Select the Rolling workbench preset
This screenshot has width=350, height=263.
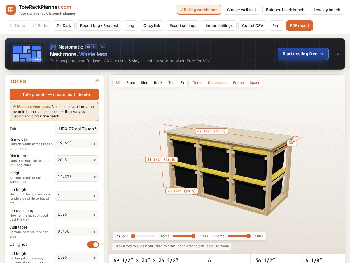pyautogui.click(x=199, y=10)
